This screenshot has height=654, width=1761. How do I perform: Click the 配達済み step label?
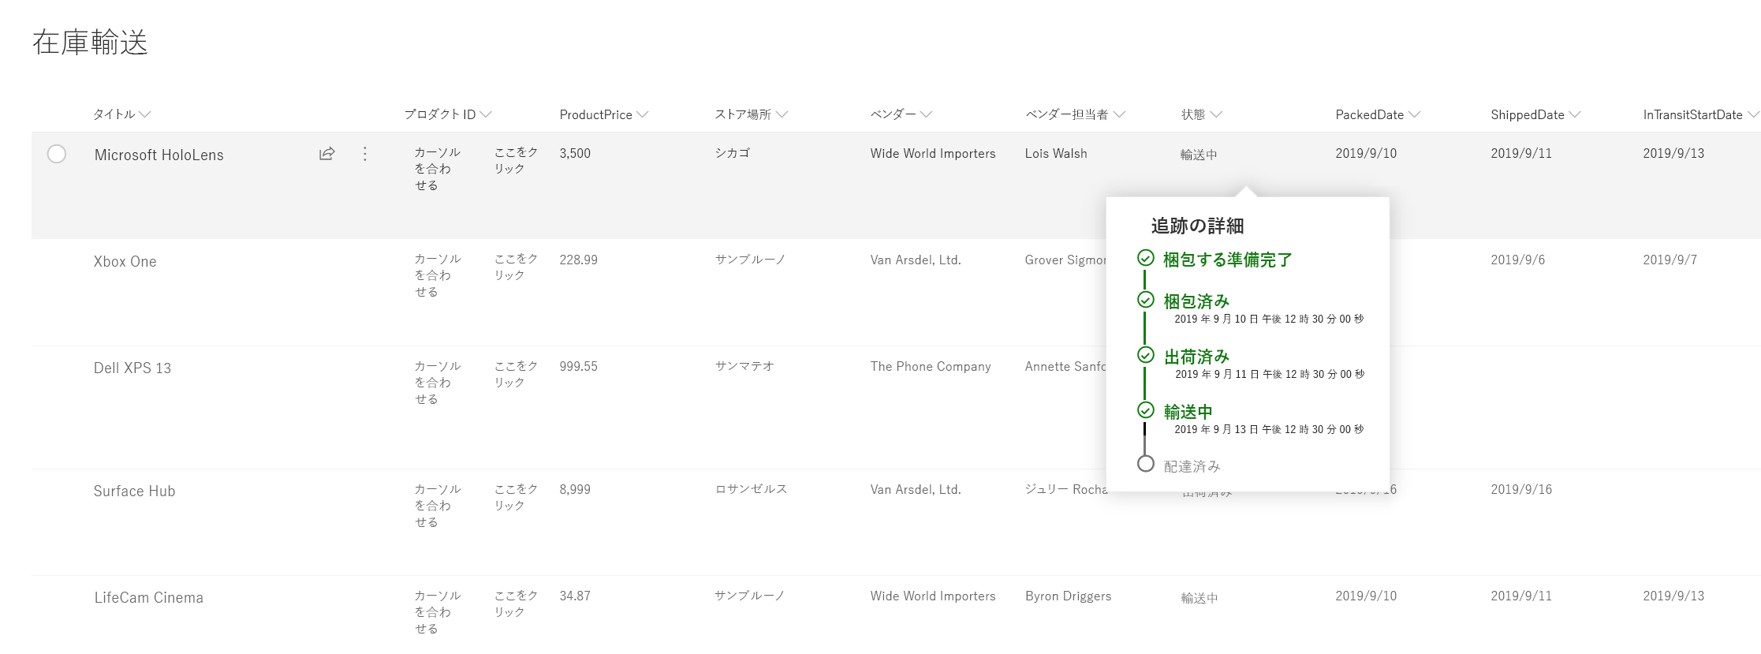coord(1192,466)
